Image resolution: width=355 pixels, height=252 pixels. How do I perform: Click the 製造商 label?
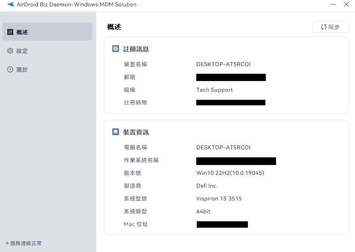tap(132, 186)
